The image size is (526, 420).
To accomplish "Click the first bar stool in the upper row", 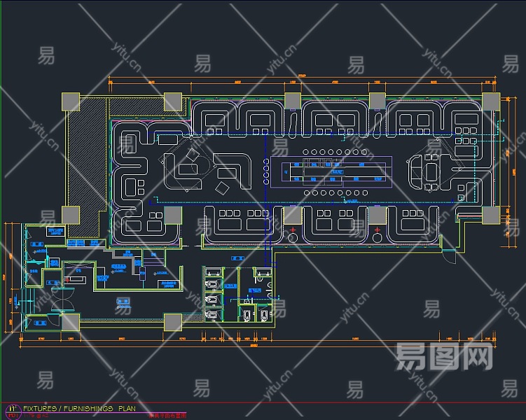I will [305, 152].
